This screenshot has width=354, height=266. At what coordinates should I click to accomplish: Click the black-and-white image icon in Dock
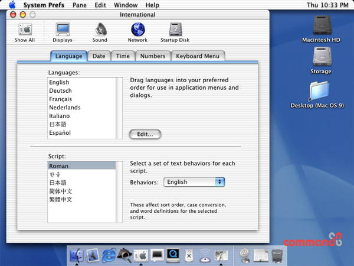[221, 255]
